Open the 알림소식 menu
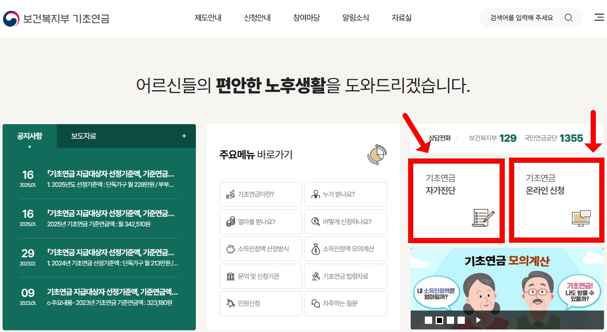 point(356,18)
